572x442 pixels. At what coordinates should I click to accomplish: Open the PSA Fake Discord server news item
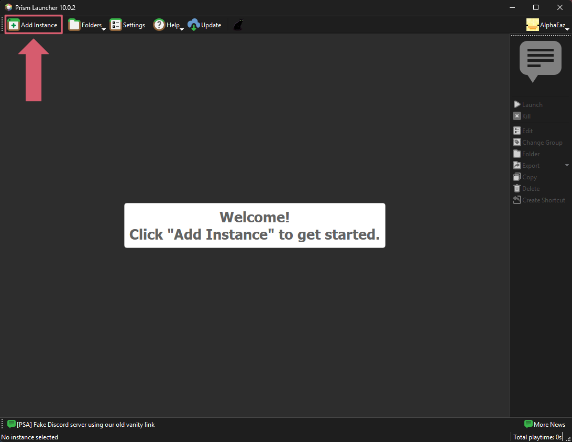pos(84,424)
